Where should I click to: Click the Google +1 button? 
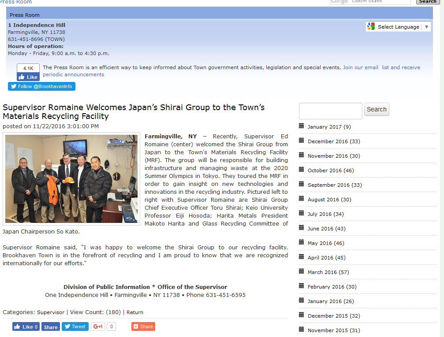[x=98, y=326]
